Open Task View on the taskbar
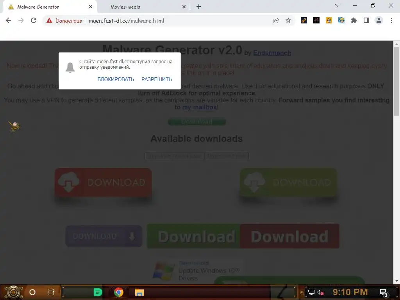 pyautogui.click(x=51, y=292)
